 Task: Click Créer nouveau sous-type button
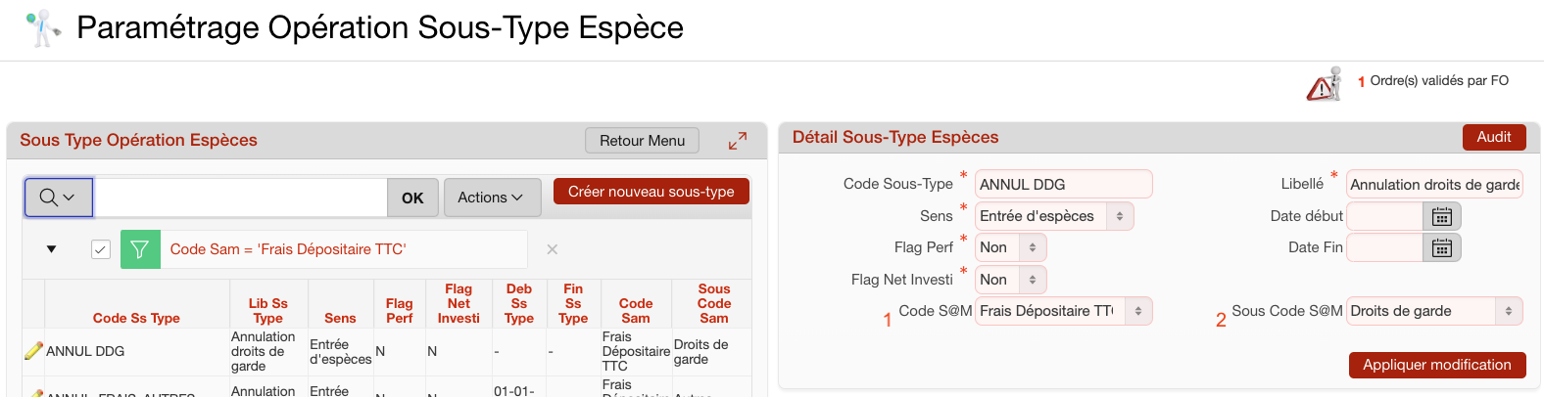[651, 192]
